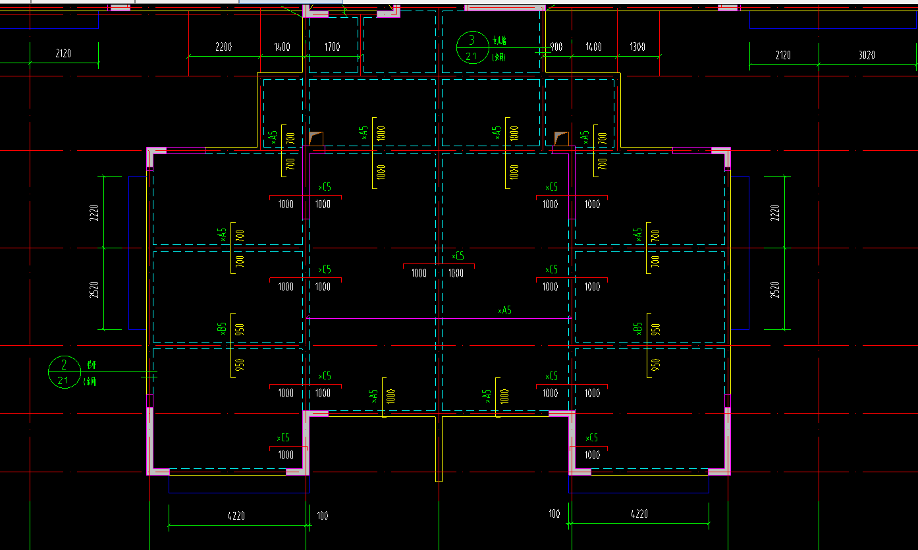Click xC5 label above lone 1000, lower-right room
Image resolution: width=918 pixels, height=550 pixels.
tap(591, 438)
